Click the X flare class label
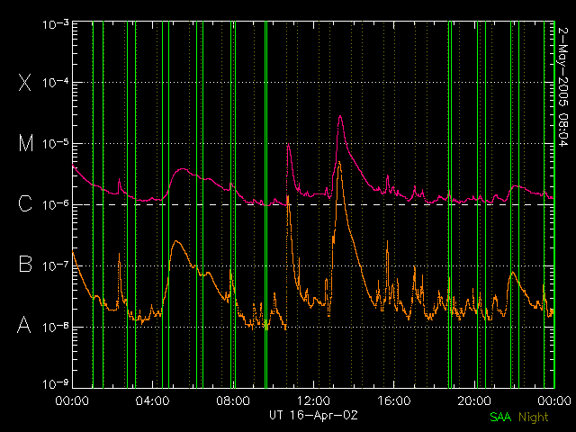The width and height of the screenshot is (576, 432). pyautogui.click(x=24, y=82)
